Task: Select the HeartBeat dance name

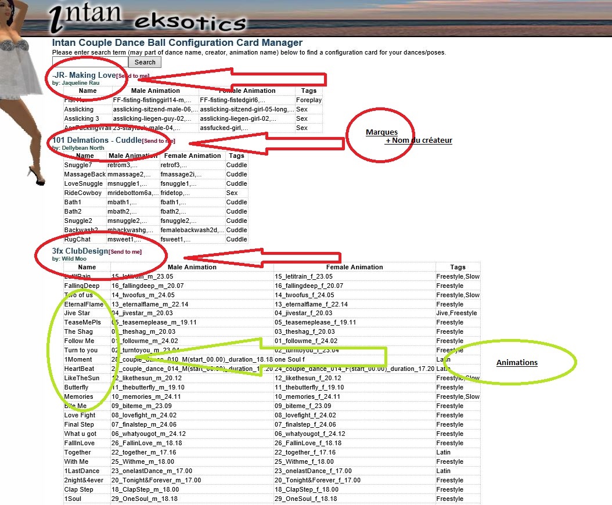Action: pyautogui.click(x=79, y=369)
